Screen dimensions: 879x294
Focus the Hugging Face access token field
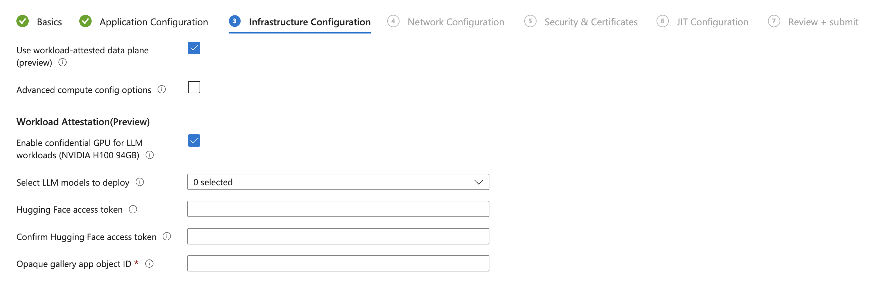point(338,209)
